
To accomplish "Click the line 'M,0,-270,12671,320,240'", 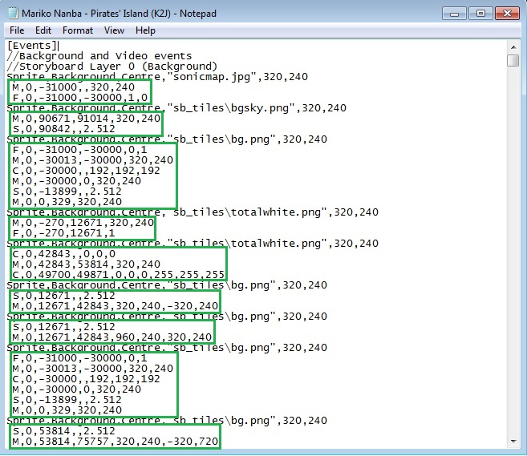I will point(83,223).
